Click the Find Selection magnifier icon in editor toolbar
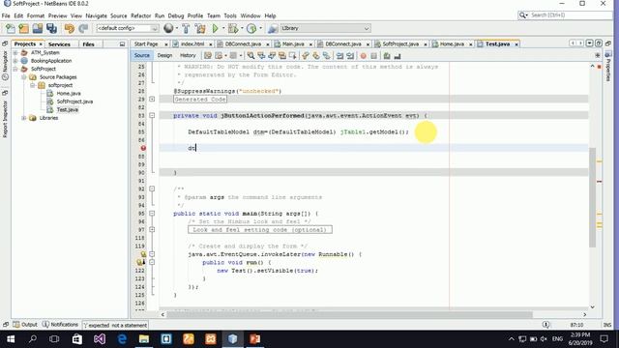The height and width of the screenshot is (348, 619). [251, 56]
